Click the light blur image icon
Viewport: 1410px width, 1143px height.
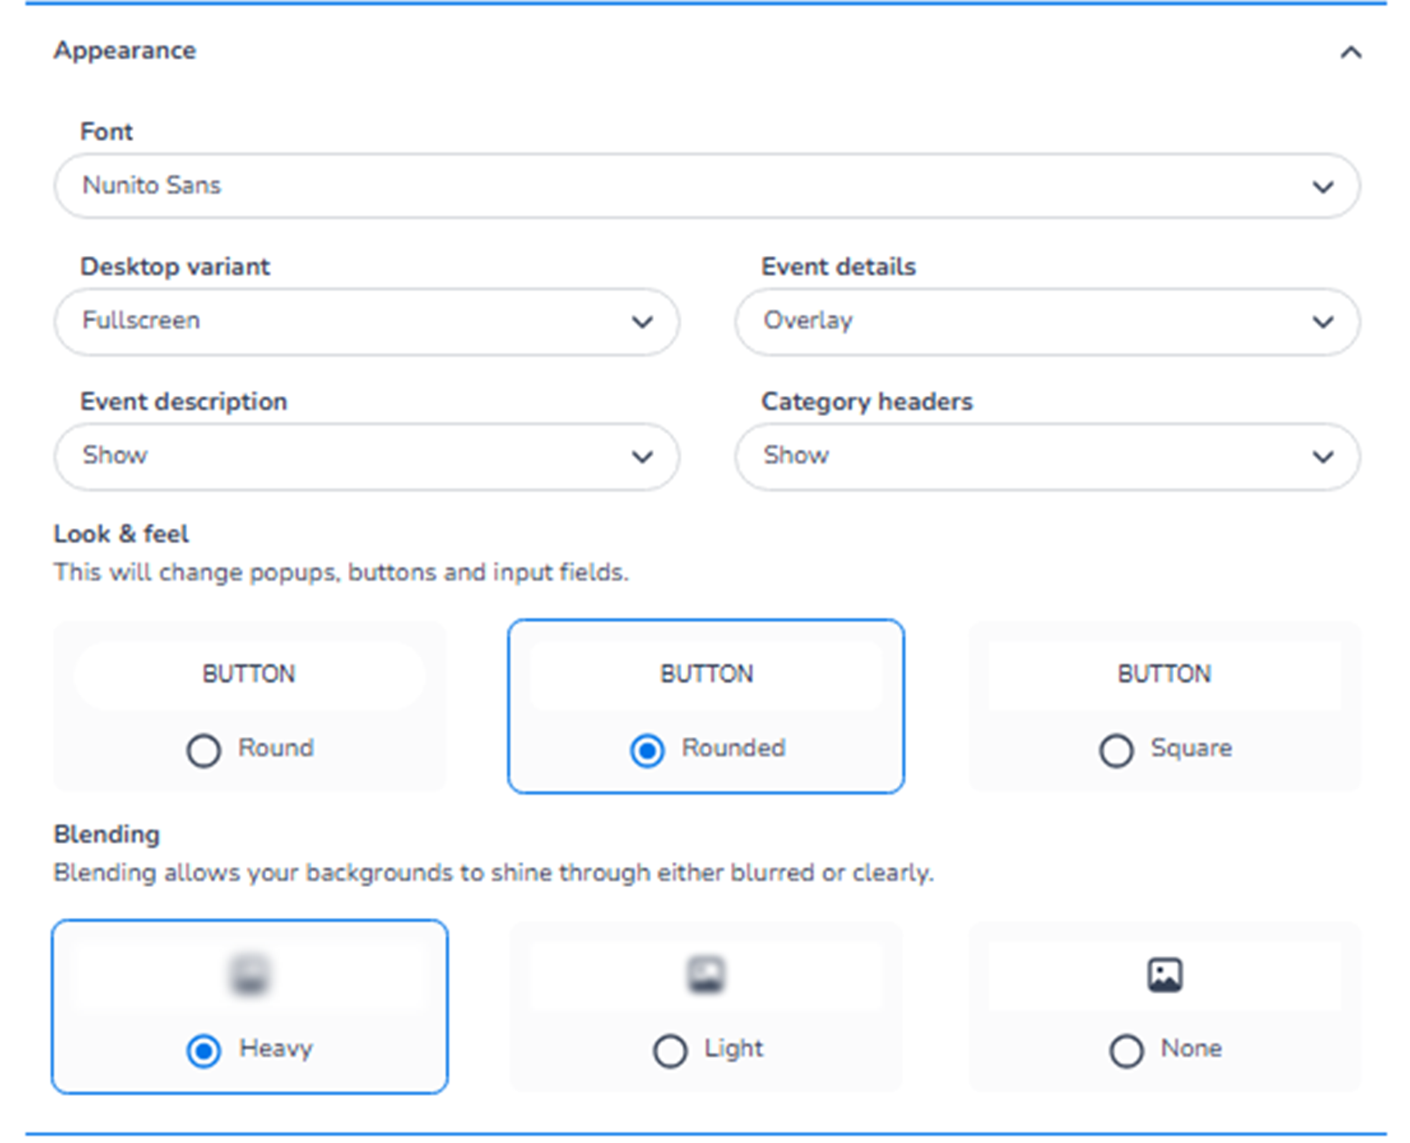pos(706,975)
